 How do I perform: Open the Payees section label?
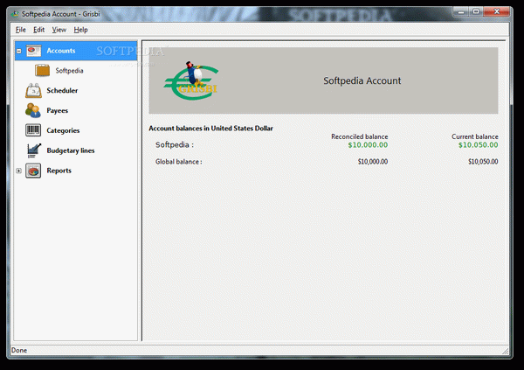pos(57,110)
